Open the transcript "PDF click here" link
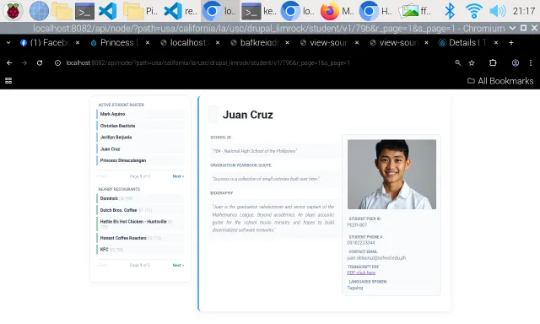540x324 pixels. (x=361, y=273)
